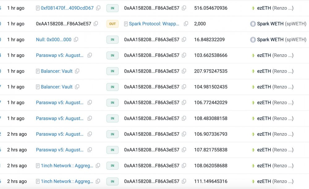Click the Spark WETH token icon in the 16.848232209 row
The image size is (309, 189).
[x=253, y=40]
